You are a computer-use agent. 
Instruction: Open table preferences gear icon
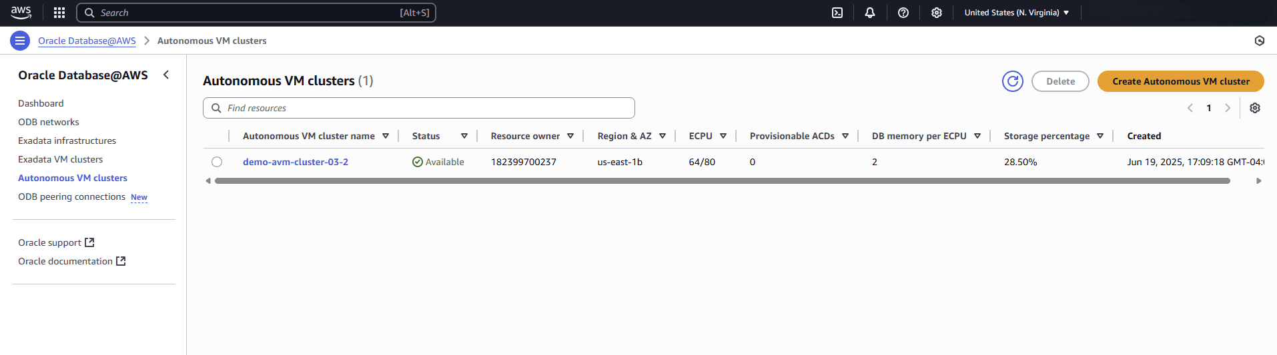1255,108
